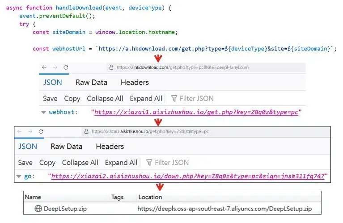This screenshot has width=343, height=223.
Task: Click Expand All in aisizhushou JSON toolbar
Action: point(121,163)
